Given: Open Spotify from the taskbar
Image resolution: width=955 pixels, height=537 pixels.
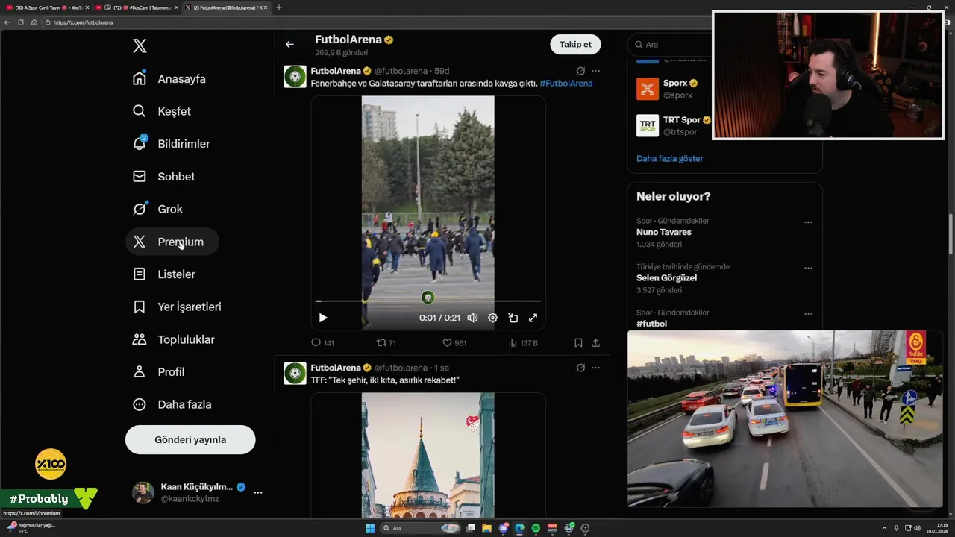Looking at the screenshot, I should (536, 528).
